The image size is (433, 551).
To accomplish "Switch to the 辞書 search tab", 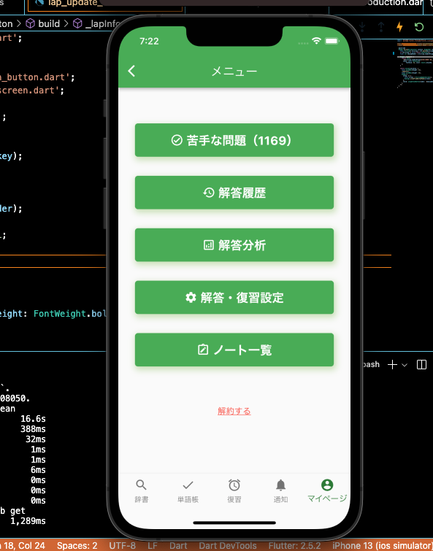I will (x=141, y=491).
